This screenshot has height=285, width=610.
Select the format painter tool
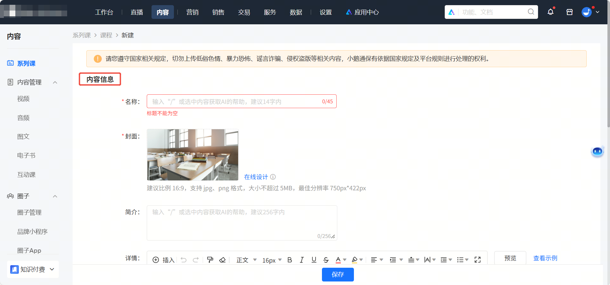click(x=210, y=260)
